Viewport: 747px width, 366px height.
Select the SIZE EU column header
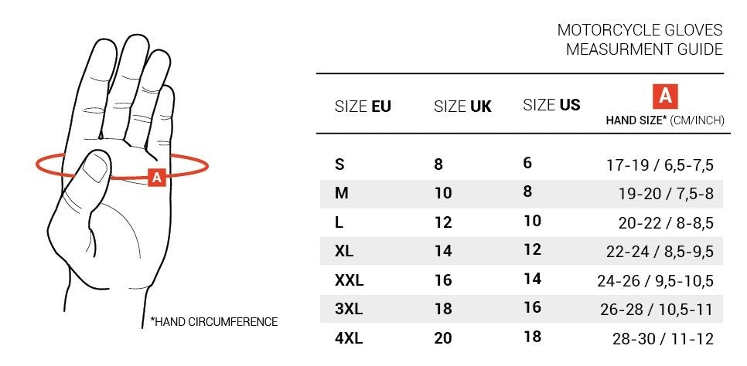pos(363,107)
